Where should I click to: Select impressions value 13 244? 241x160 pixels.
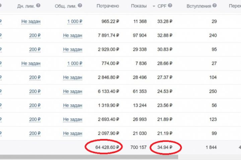click(x=140, y=105)
